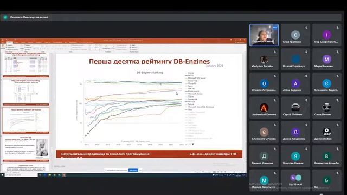
Task: Select the Unchemical Element participant tile
Action: [x=264, y=108]
